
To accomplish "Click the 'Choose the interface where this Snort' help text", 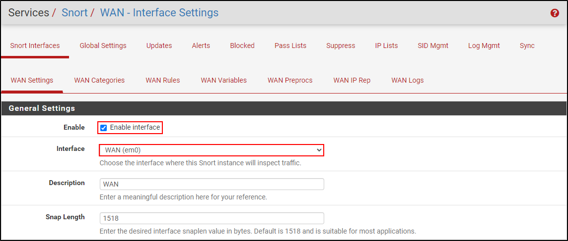I will (x=200, y=163).
